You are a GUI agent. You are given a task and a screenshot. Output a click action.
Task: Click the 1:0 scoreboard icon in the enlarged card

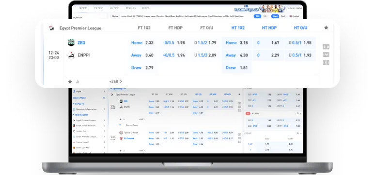326,47
